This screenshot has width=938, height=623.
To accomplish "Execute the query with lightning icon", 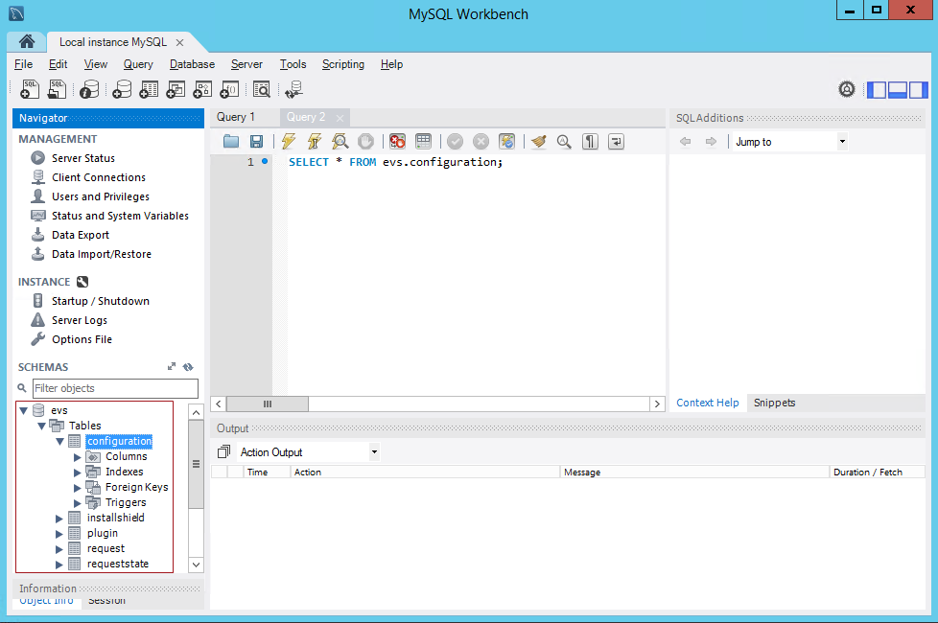I will click(289, 141).
